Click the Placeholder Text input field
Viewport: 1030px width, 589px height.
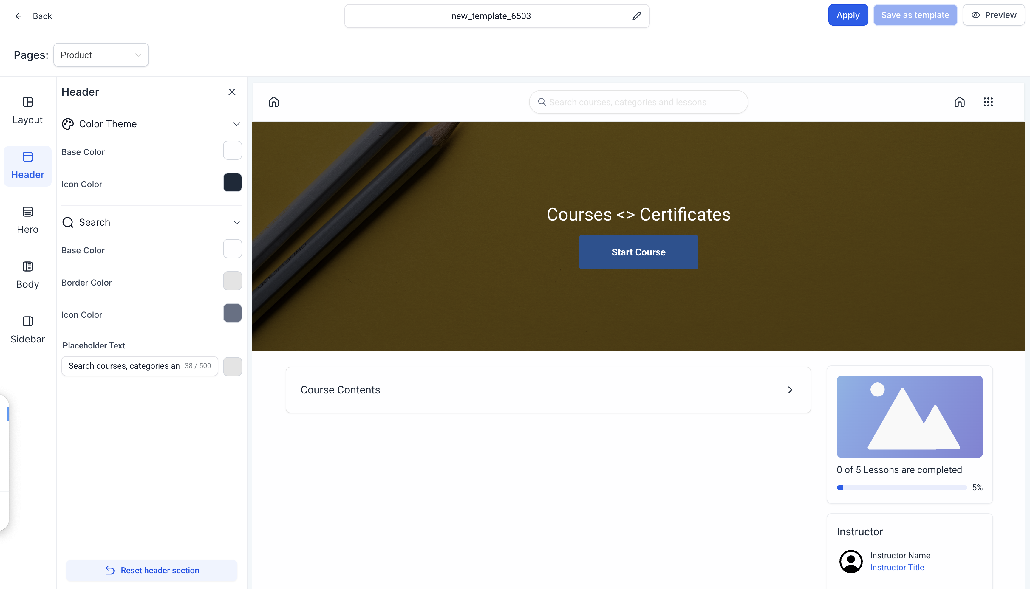click(125, 366)
